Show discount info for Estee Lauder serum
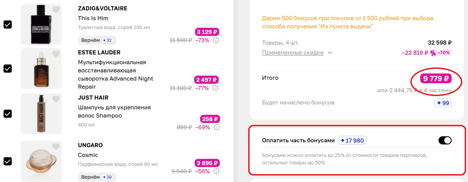 215,88
